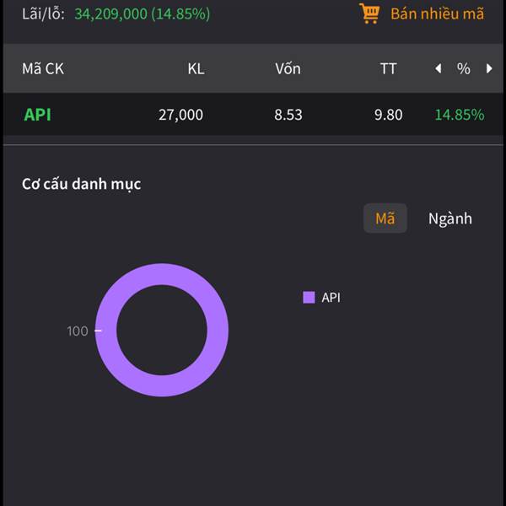Click the 9.80 market price value
This screenshot has height=506, width=506.
(388, 115)
